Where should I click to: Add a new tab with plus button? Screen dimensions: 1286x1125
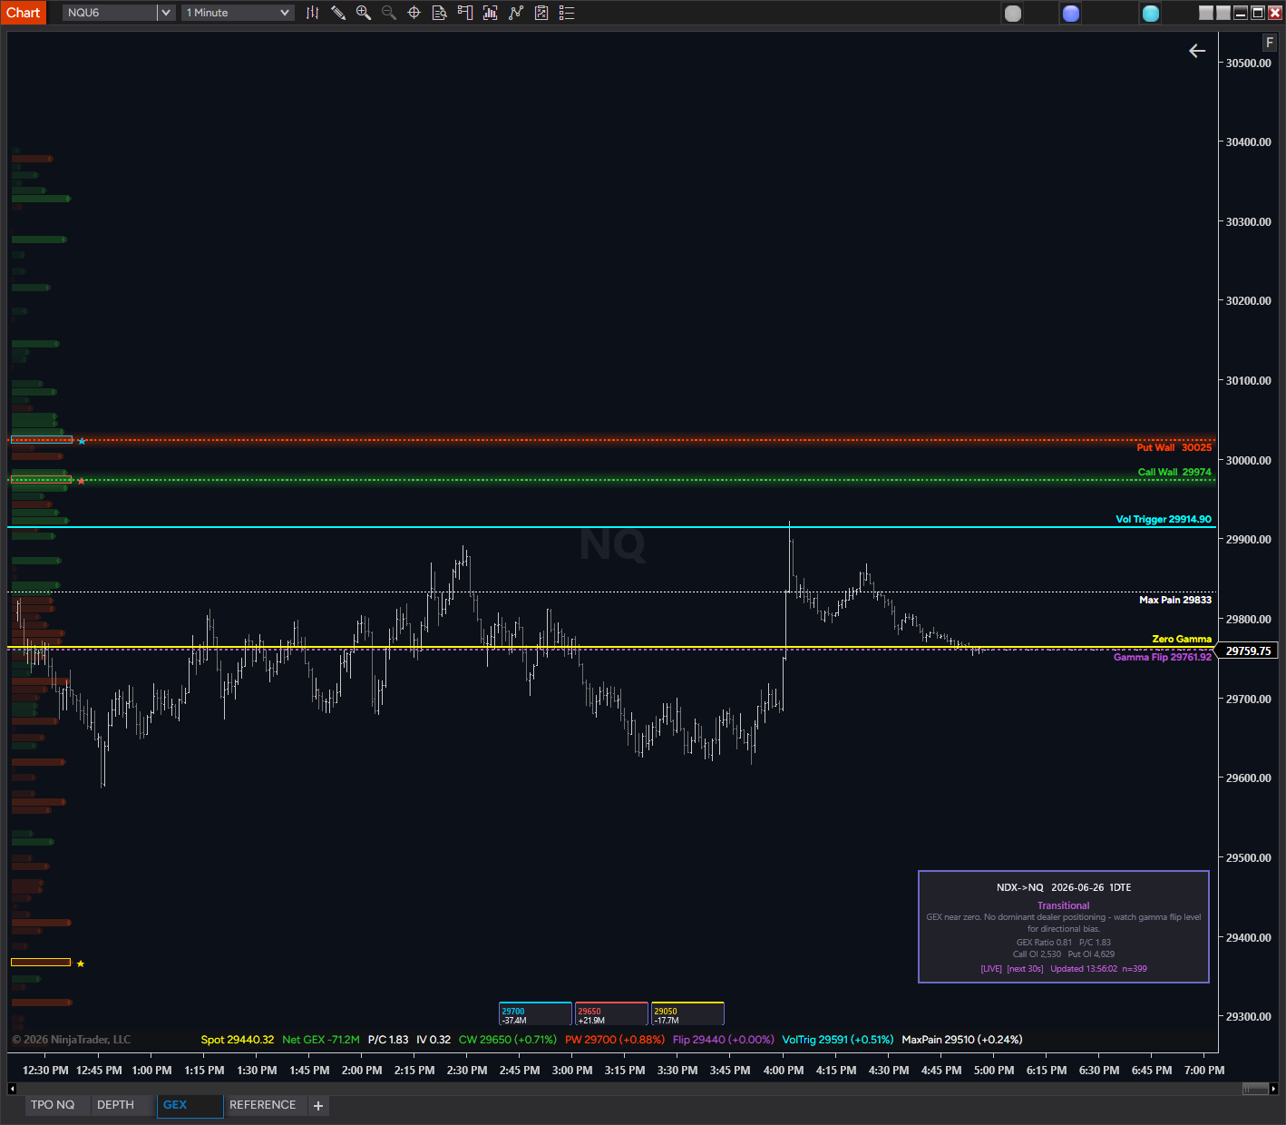tap(318, 1106)
